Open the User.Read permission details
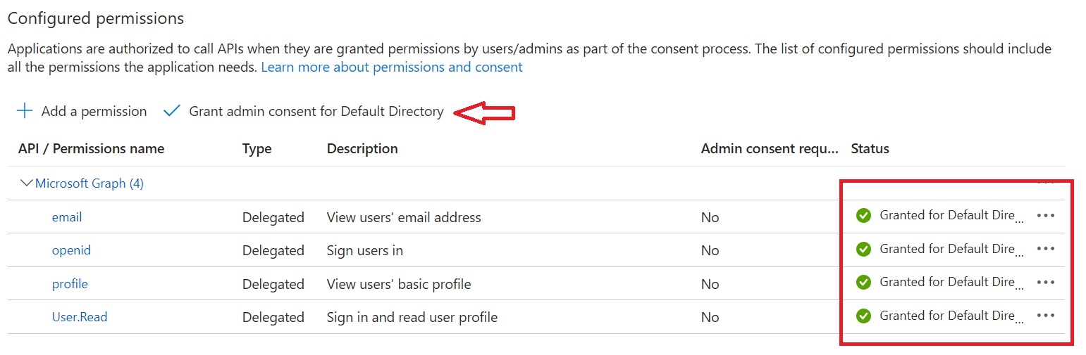1086x355 pixels. coord(80,317)
